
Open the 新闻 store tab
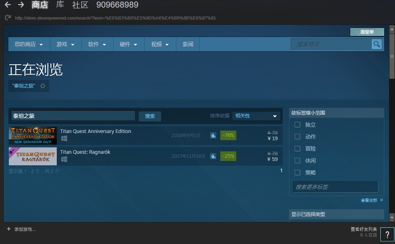coord(188,44)
